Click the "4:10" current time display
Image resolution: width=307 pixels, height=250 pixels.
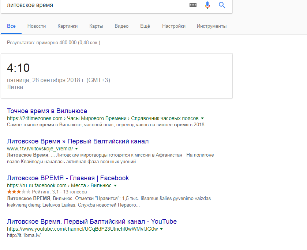(18, 68)
